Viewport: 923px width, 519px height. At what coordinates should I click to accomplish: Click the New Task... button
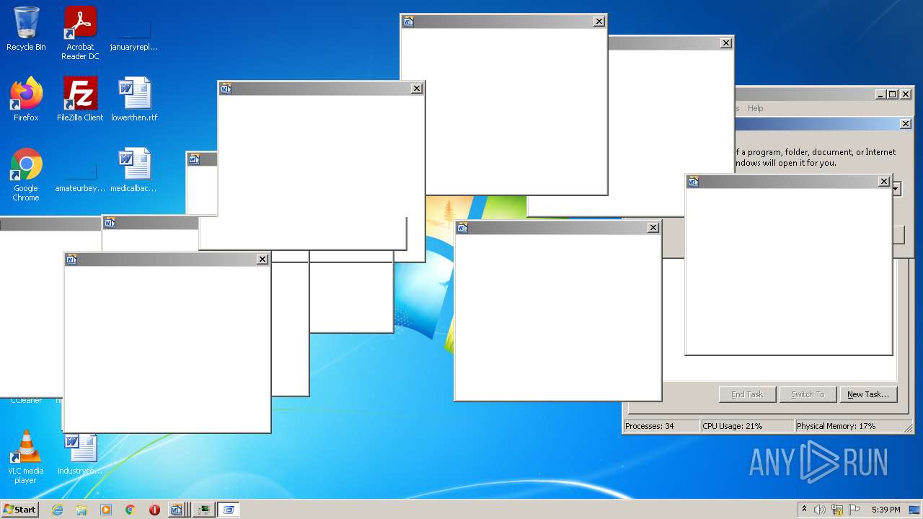click(868, 394)
